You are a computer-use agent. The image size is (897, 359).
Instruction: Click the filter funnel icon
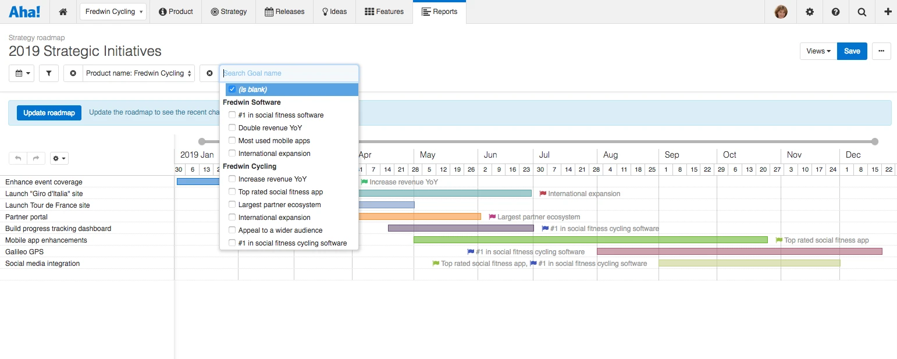point(49,73)
